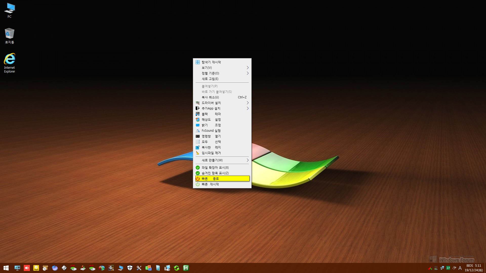
Task: Toggle 숨겨진 항목 표시(Z) checkmark
Action: coord(222,173)
